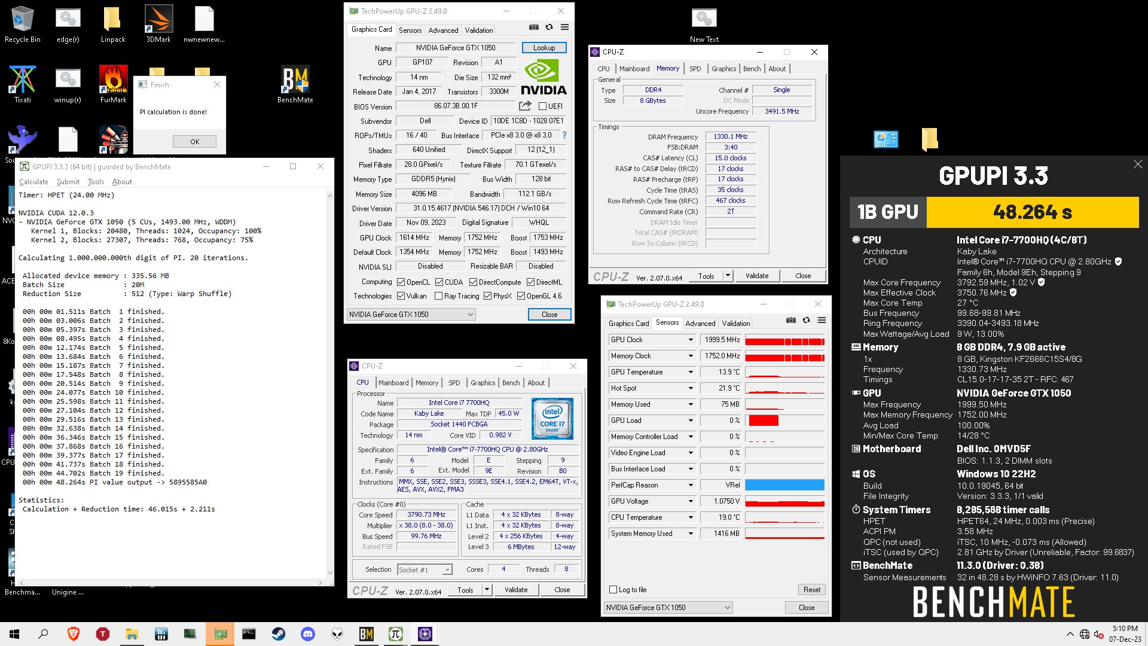Click Close in top GPU-Z Graphics Card window
Image resolution: width=1148 pixels, height=646 pixels.
click(549, 315)
